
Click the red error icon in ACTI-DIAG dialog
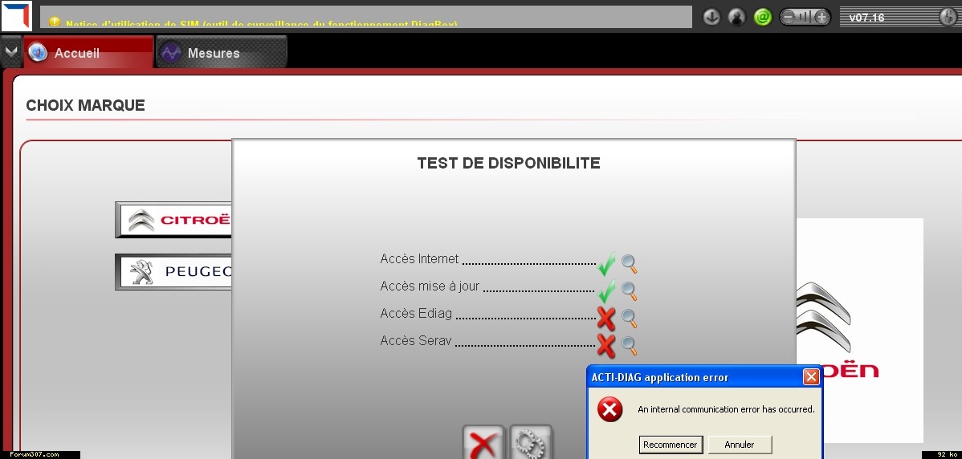[609, 409]
